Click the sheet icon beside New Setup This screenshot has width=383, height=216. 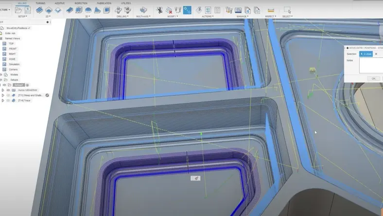tap(28, 10)
